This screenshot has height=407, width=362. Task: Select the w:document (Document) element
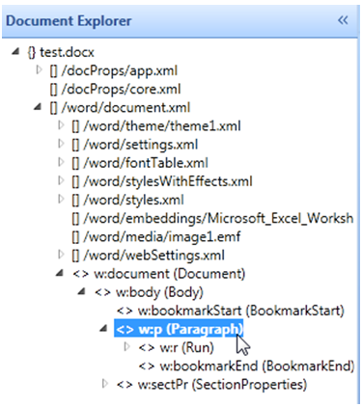point(159,274)
